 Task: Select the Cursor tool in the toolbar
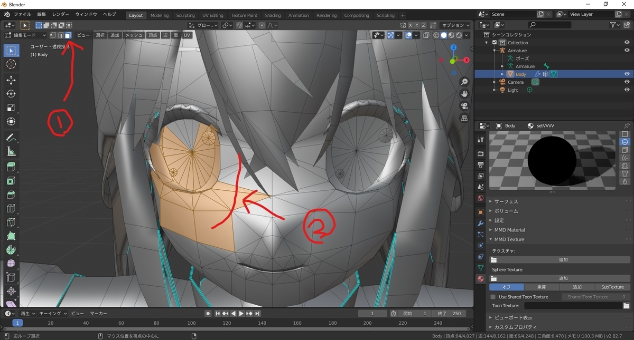(11, 64)
